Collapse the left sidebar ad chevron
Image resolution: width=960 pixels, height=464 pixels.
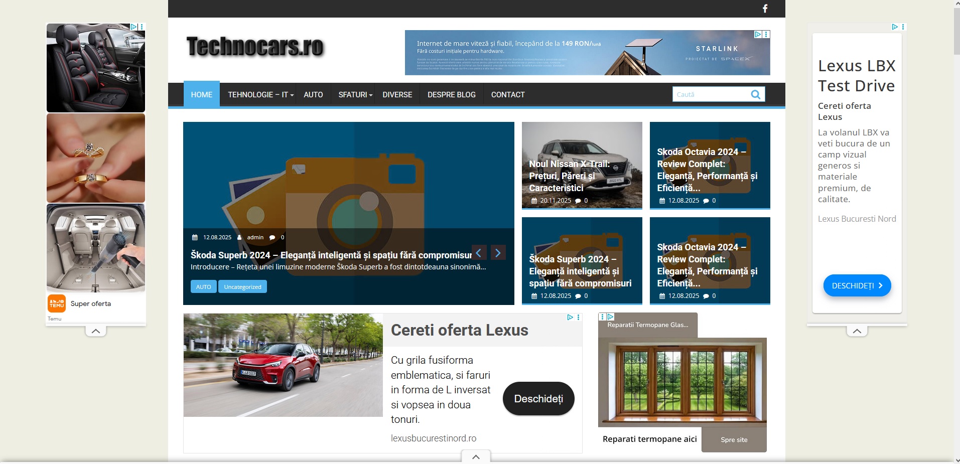point(96,331)
